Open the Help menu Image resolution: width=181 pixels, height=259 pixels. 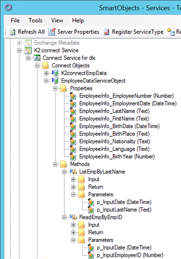point(78,20)
